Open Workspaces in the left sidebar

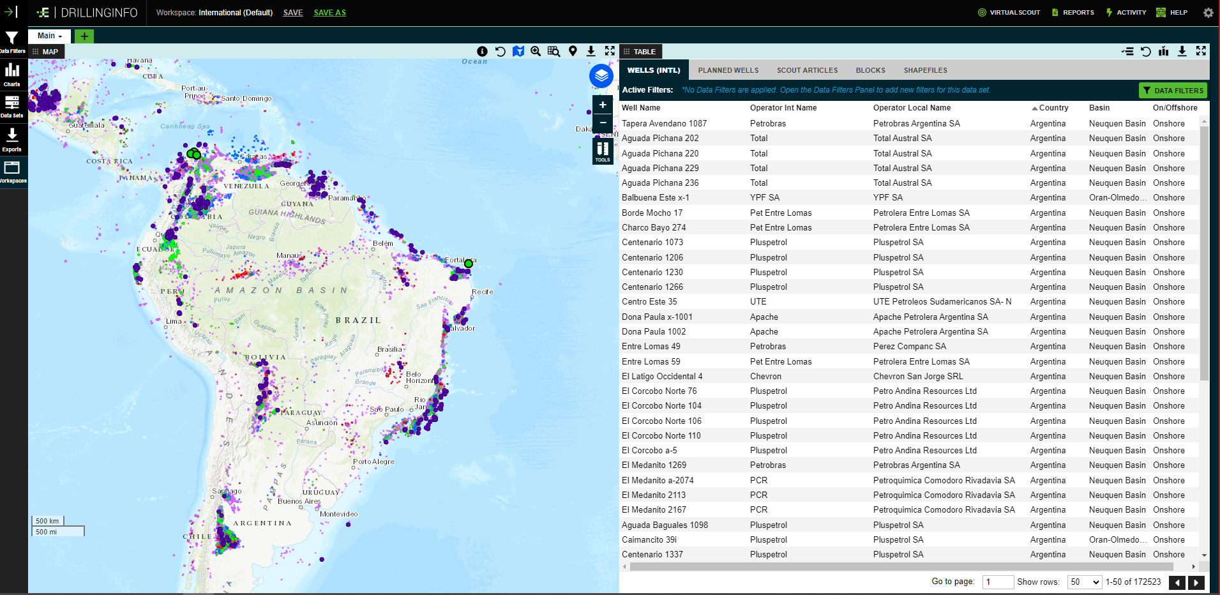pos(12,172)
